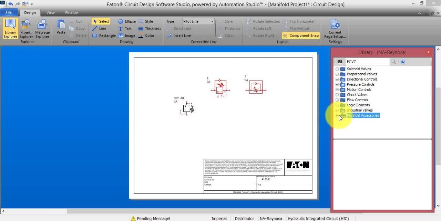
Task: Click the library search magnifier icon
Action: coord(393,62)
